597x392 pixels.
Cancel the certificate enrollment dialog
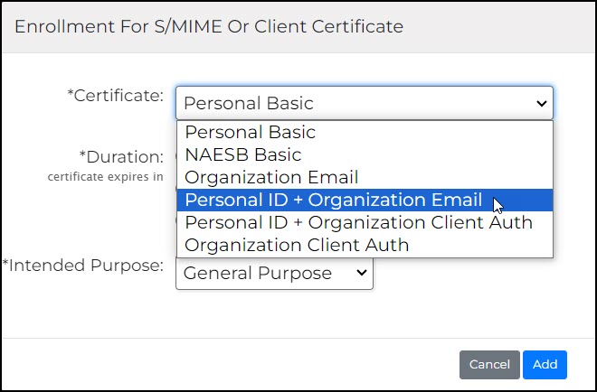(489, 365)
